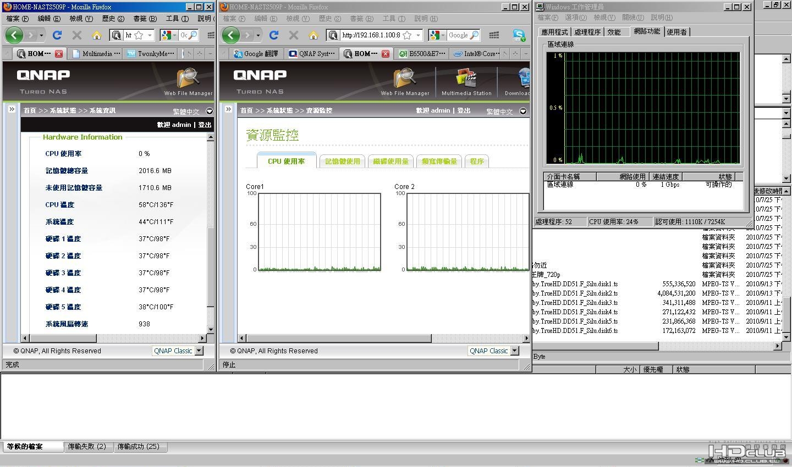Close the HOM tab in the 資源監控 window
The height and width of the screenshot is (467, 792).
pos(385,54)
